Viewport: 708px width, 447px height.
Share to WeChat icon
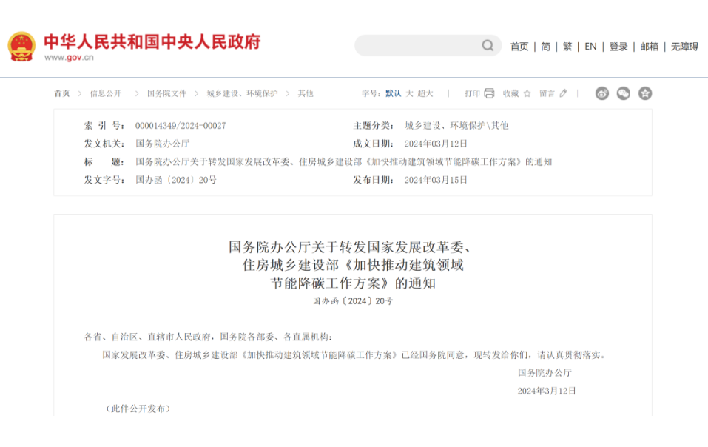624,93
